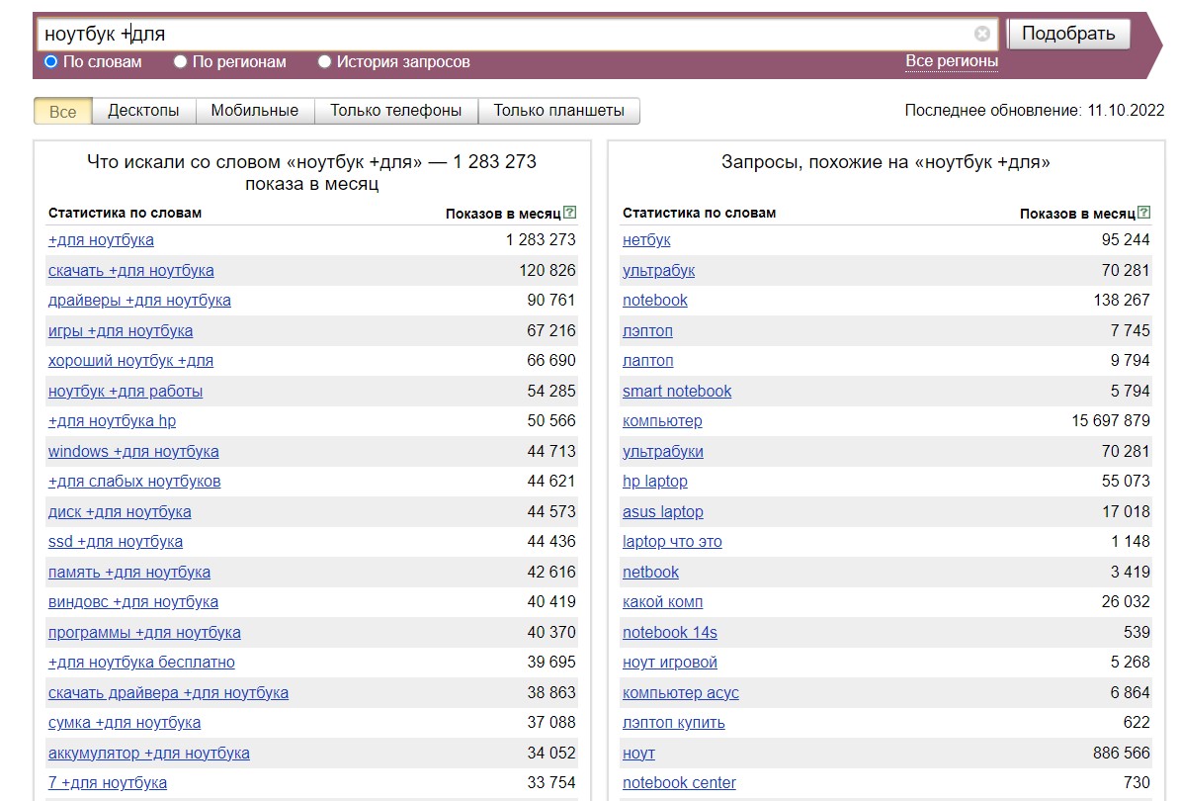Select the 1 283 273 impressions value

541,240
